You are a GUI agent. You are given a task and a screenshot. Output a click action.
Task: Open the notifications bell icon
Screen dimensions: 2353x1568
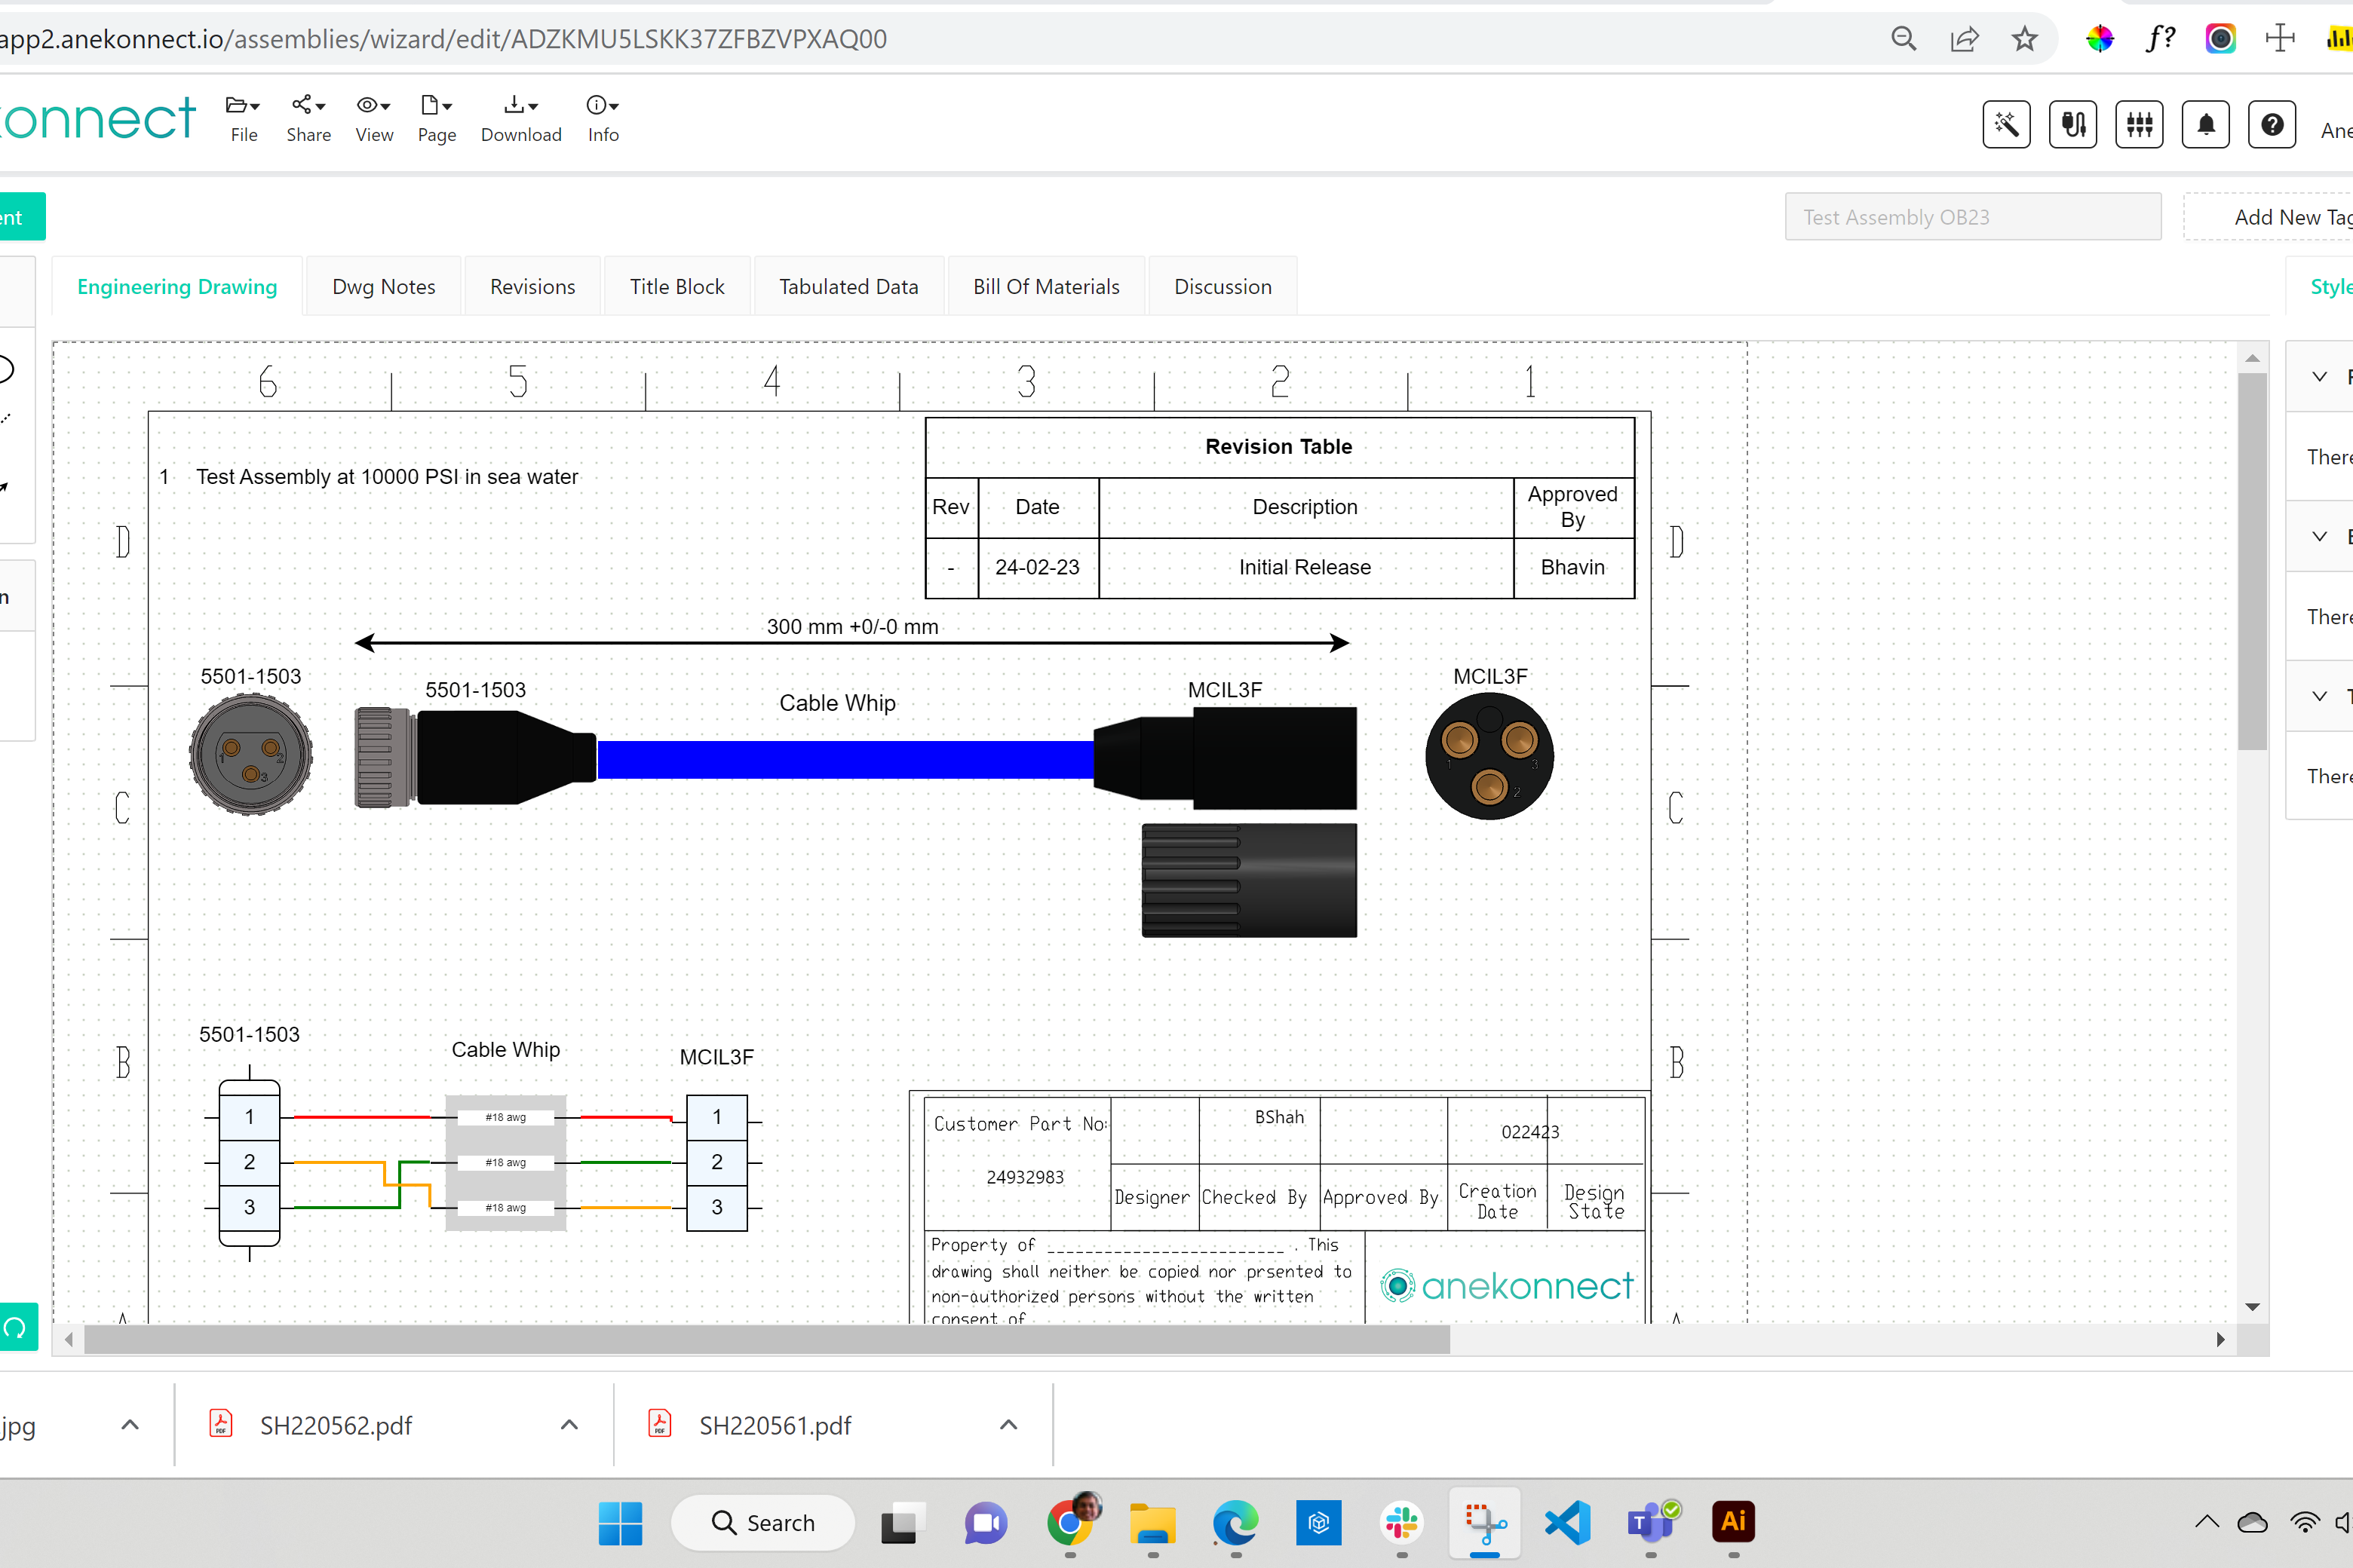tap(2205, 125)
